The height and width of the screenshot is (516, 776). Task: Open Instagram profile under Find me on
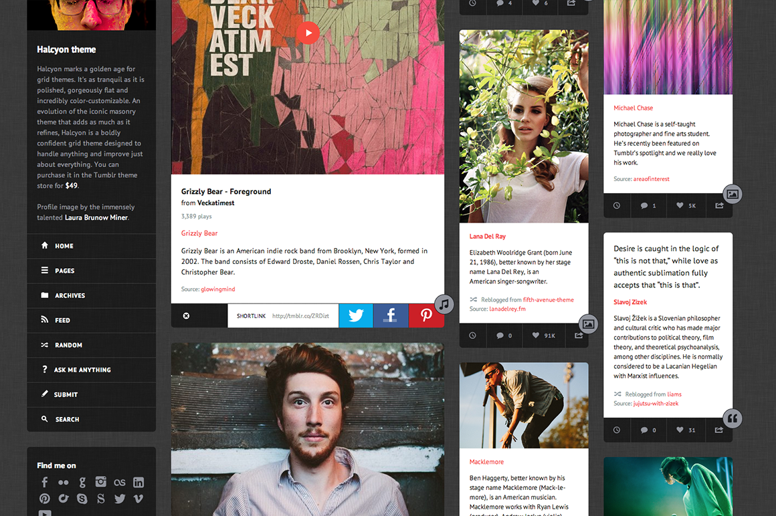tap(101, 482)
